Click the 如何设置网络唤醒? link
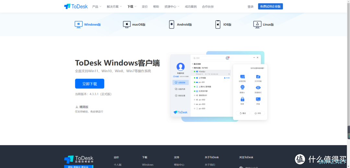 click(257, 68)
